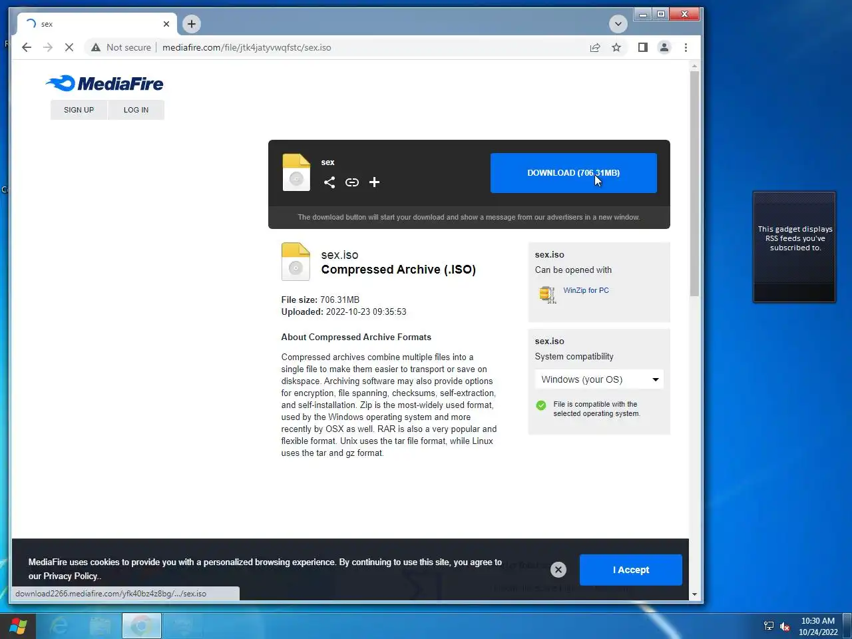Image resolution: width=852 pixels, height=639 pixels.
Task: Click the SIGN UP button
Action: [79, 110]
